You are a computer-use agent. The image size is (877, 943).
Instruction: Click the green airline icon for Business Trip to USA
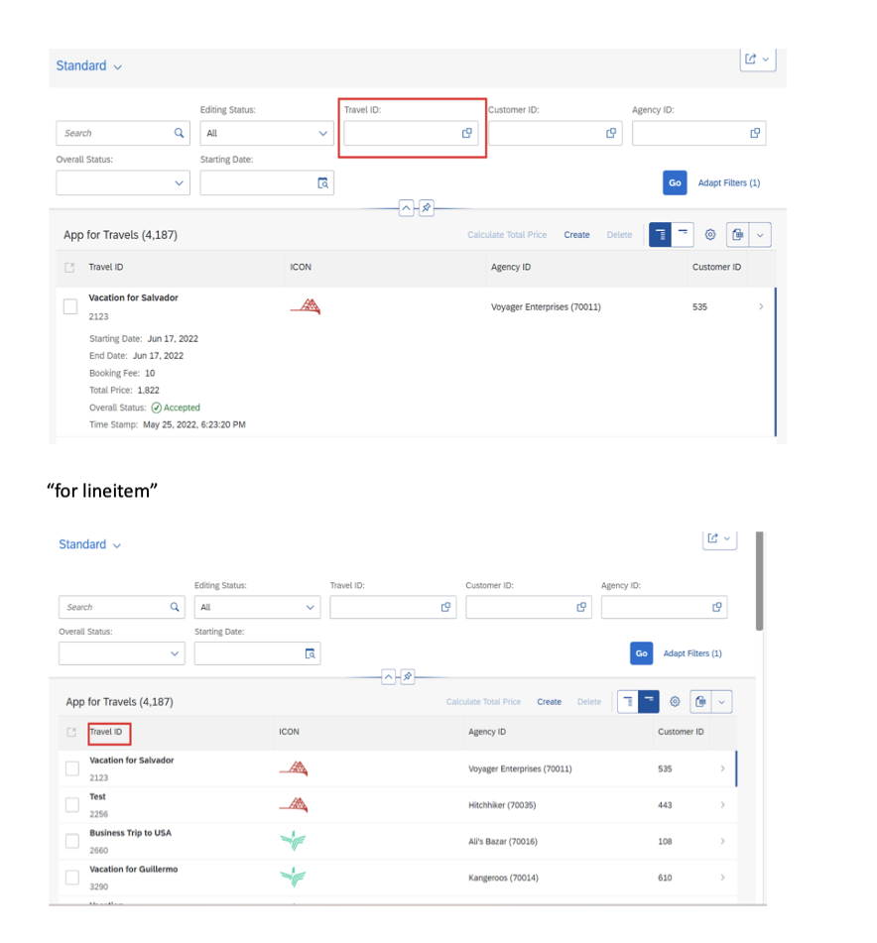pyautogui.click(x=294, y=841)
